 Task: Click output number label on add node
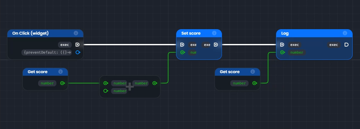pyautogui.click(x=141, y=83)
